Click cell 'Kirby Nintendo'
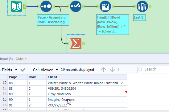The height and width of the screenshot is (112, 169). click(x=87, y=94)
